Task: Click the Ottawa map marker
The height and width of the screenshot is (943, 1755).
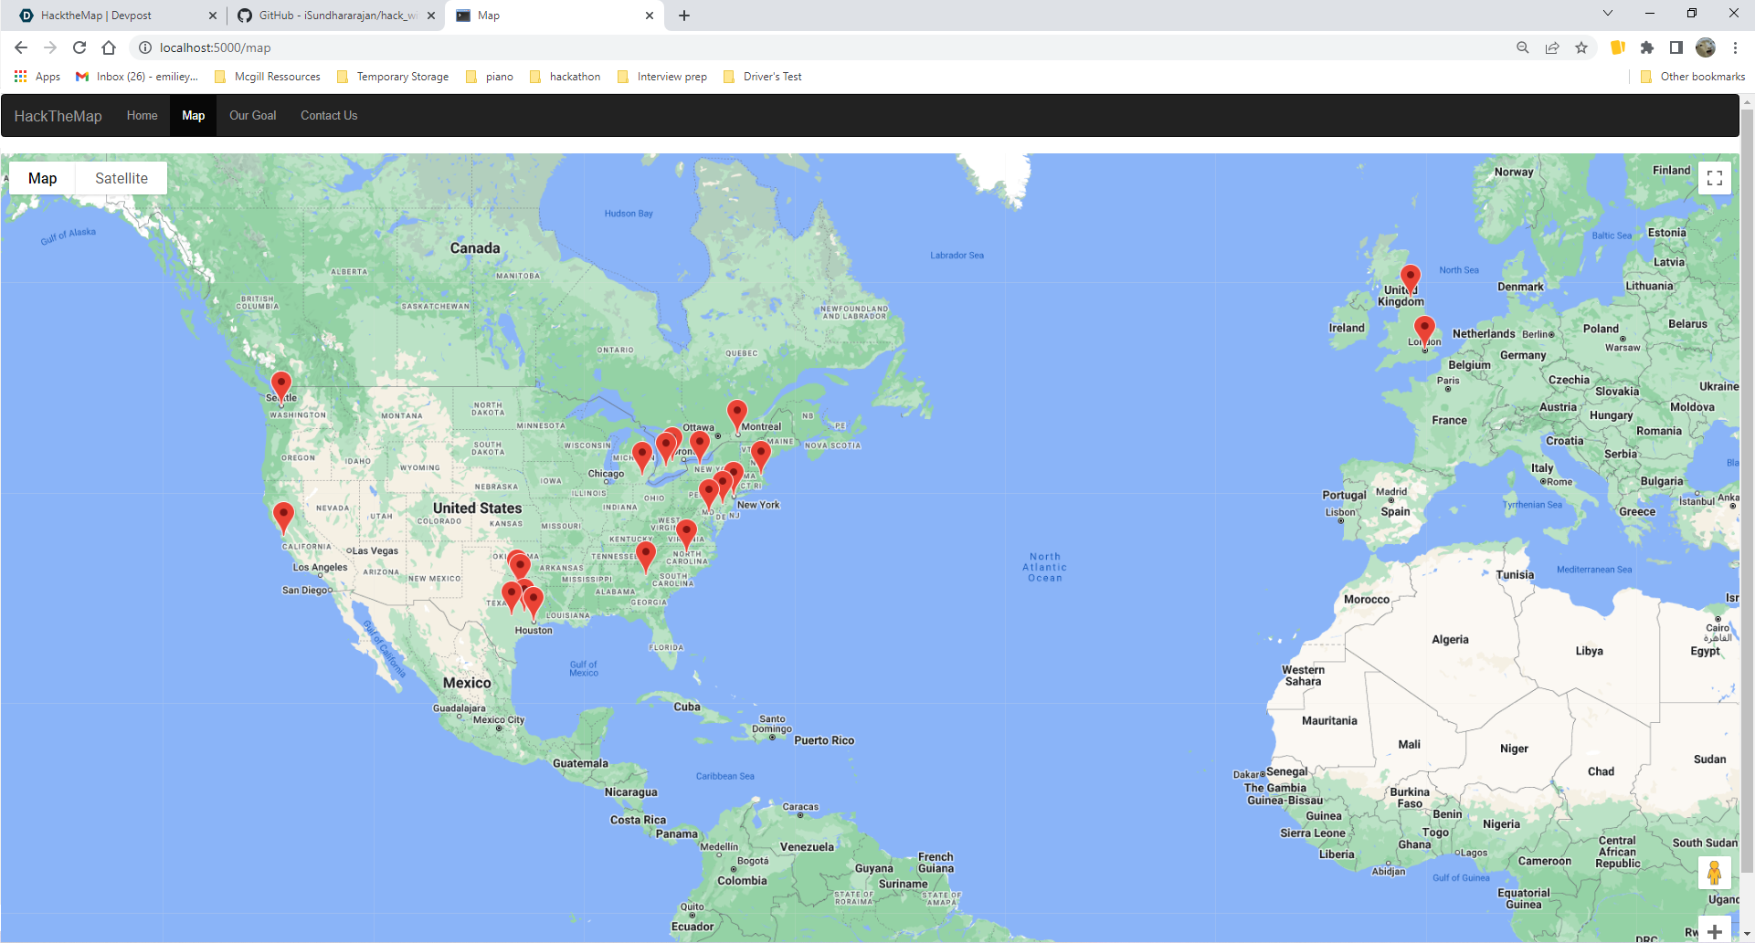Action: [700, 447]
